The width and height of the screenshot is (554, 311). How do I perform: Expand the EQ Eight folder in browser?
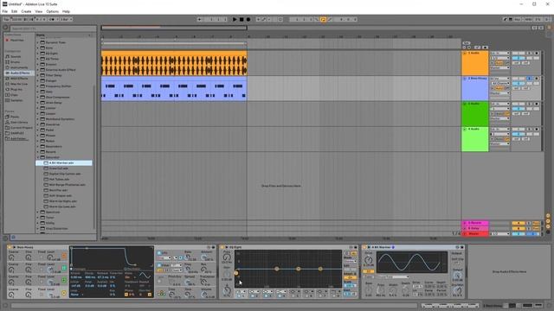click(x=38, y=54)
